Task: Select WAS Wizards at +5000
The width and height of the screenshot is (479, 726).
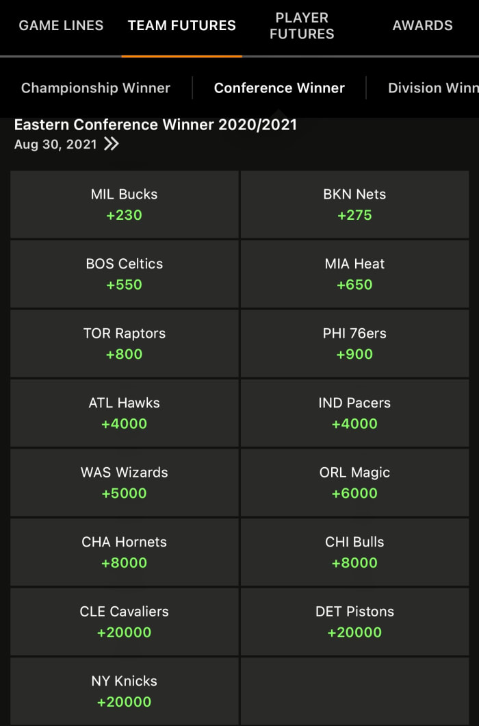Action: (x=125, y=483)
